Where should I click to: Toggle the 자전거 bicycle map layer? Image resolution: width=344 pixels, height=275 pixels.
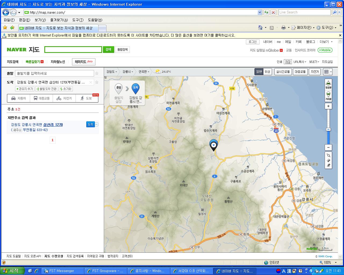[x=315, y=72]
